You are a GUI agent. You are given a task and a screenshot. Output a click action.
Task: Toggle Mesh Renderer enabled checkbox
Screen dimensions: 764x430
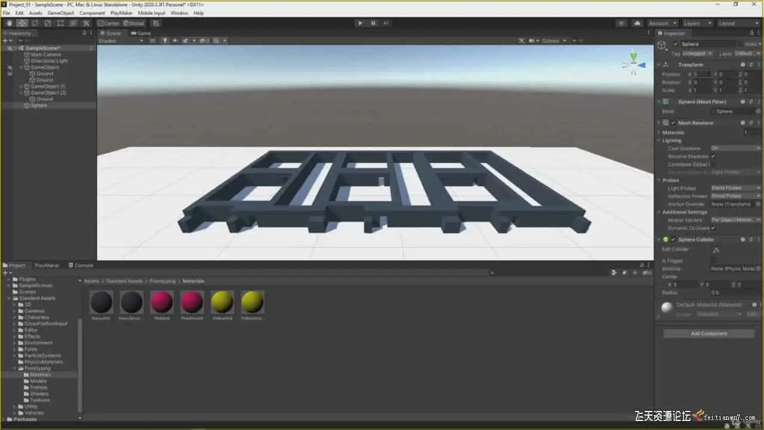673,123
